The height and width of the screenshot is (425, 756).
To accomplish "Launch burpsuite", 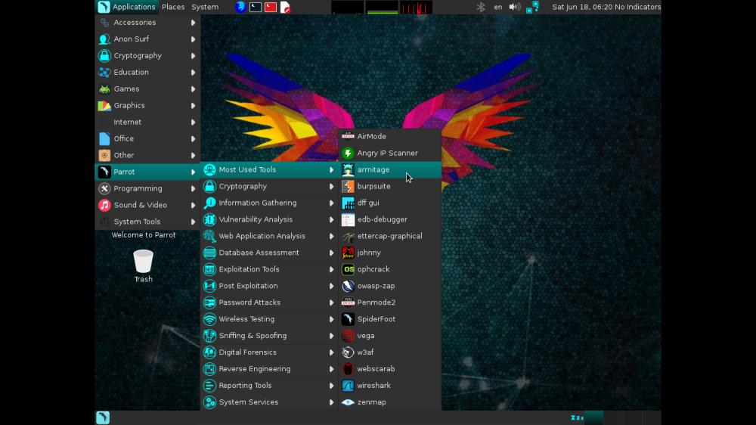I will click(389, 186).
